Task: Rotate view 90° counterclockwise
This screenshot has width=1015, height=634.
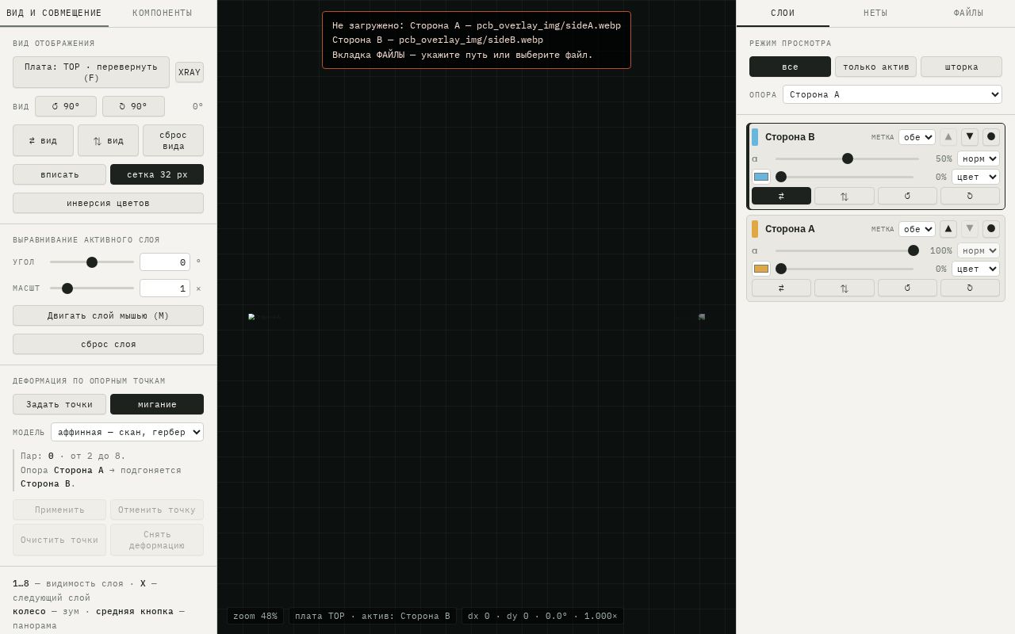Action: pyautogui.click(x=66, y=106)
